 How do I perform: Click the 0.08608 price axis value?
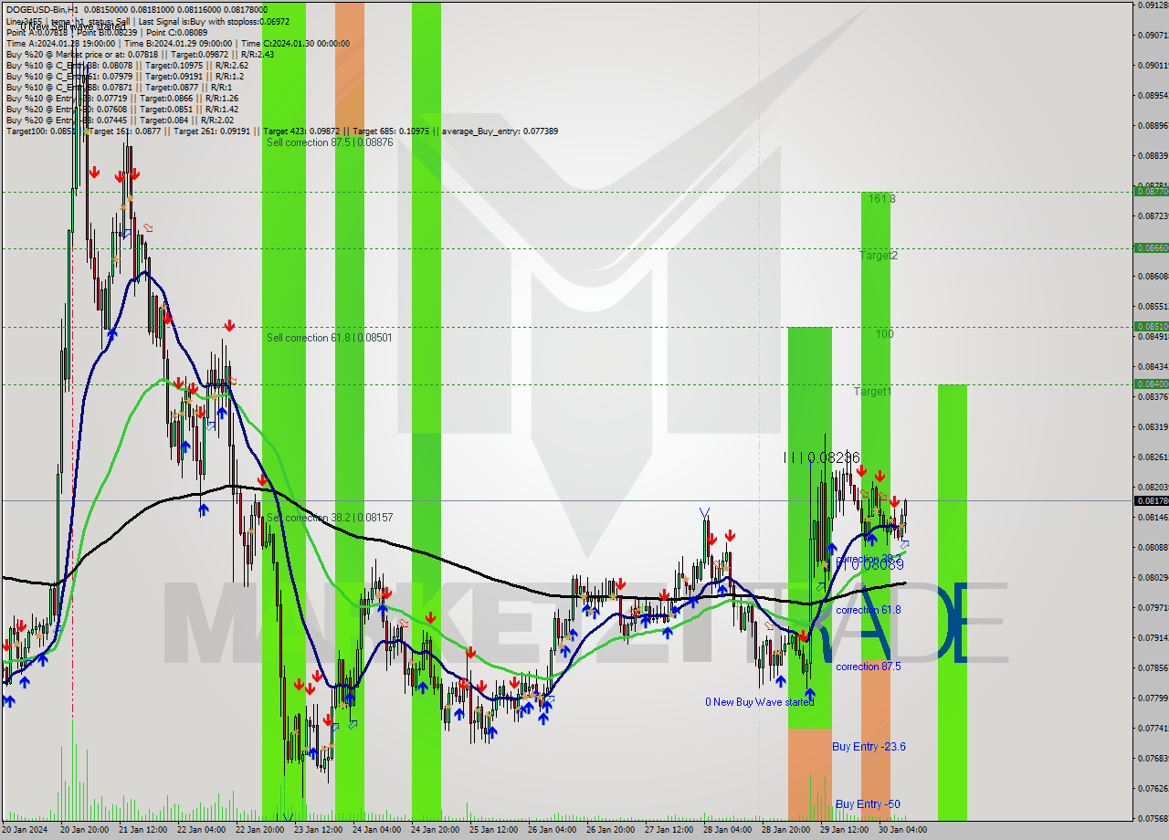tap(1153, 276)
